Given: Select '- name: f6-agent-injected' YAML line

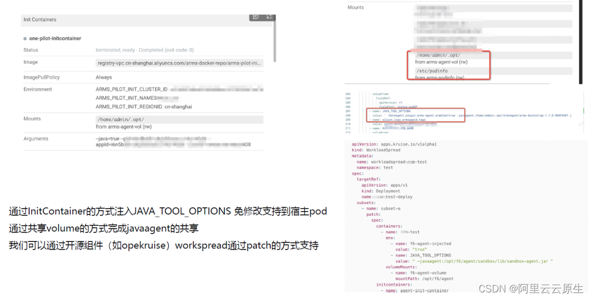Looking at the screenshot, I should point(420,244).
